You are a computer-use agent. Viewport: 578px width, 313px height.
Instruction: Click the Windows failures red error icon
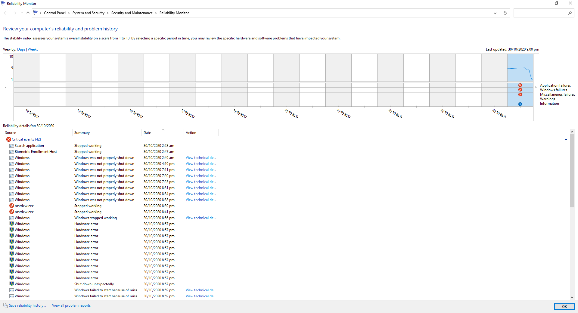click(x=520, y=90)
